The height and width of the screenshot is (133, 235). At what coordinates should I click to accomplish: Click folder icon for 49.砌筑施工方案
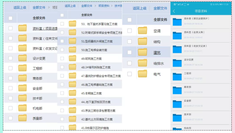pos(72,58)
